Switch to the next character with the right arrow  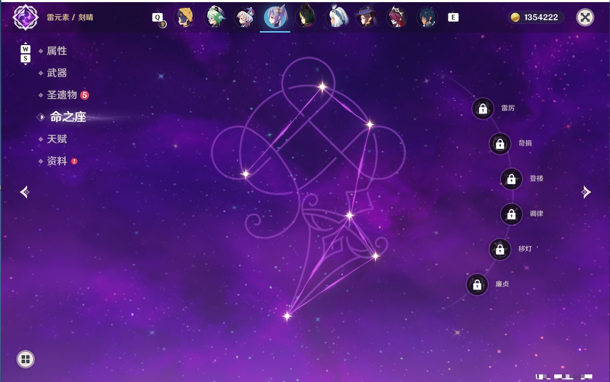click(x=586, y=192)
